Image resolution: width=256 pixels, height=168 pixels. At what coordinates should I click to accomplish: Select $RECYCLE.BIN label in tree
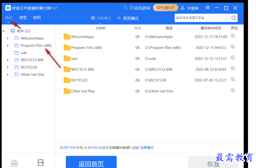click(32, 60)
